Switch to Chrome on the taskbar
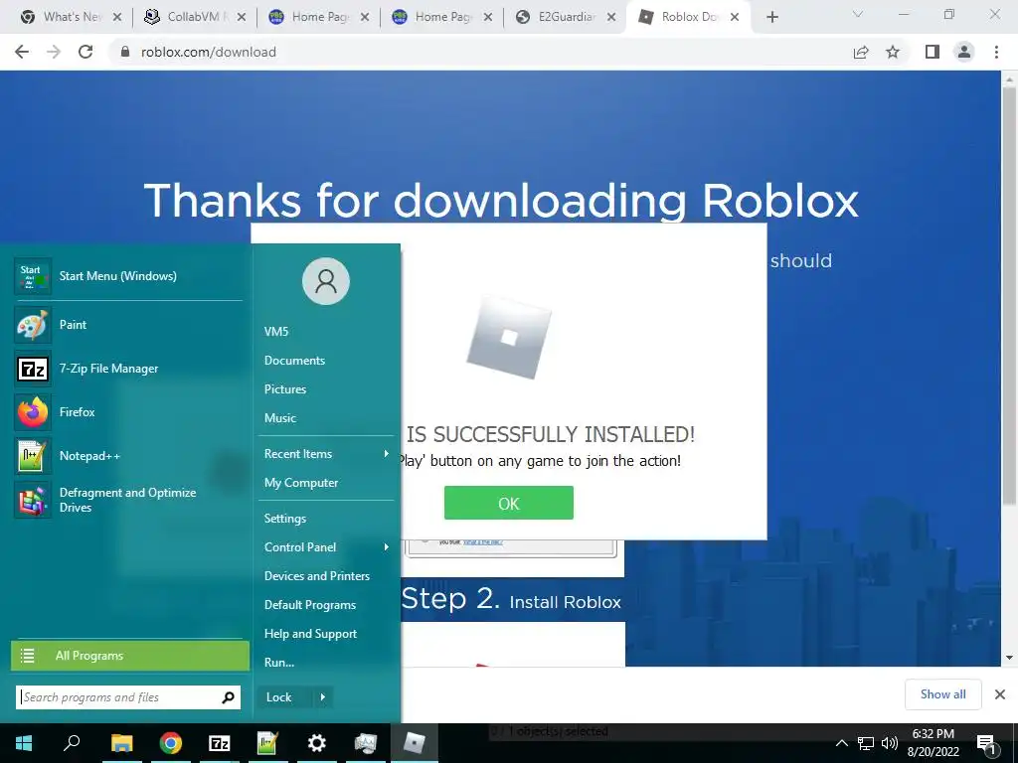 pyautogui.click(x=171, y=743)
